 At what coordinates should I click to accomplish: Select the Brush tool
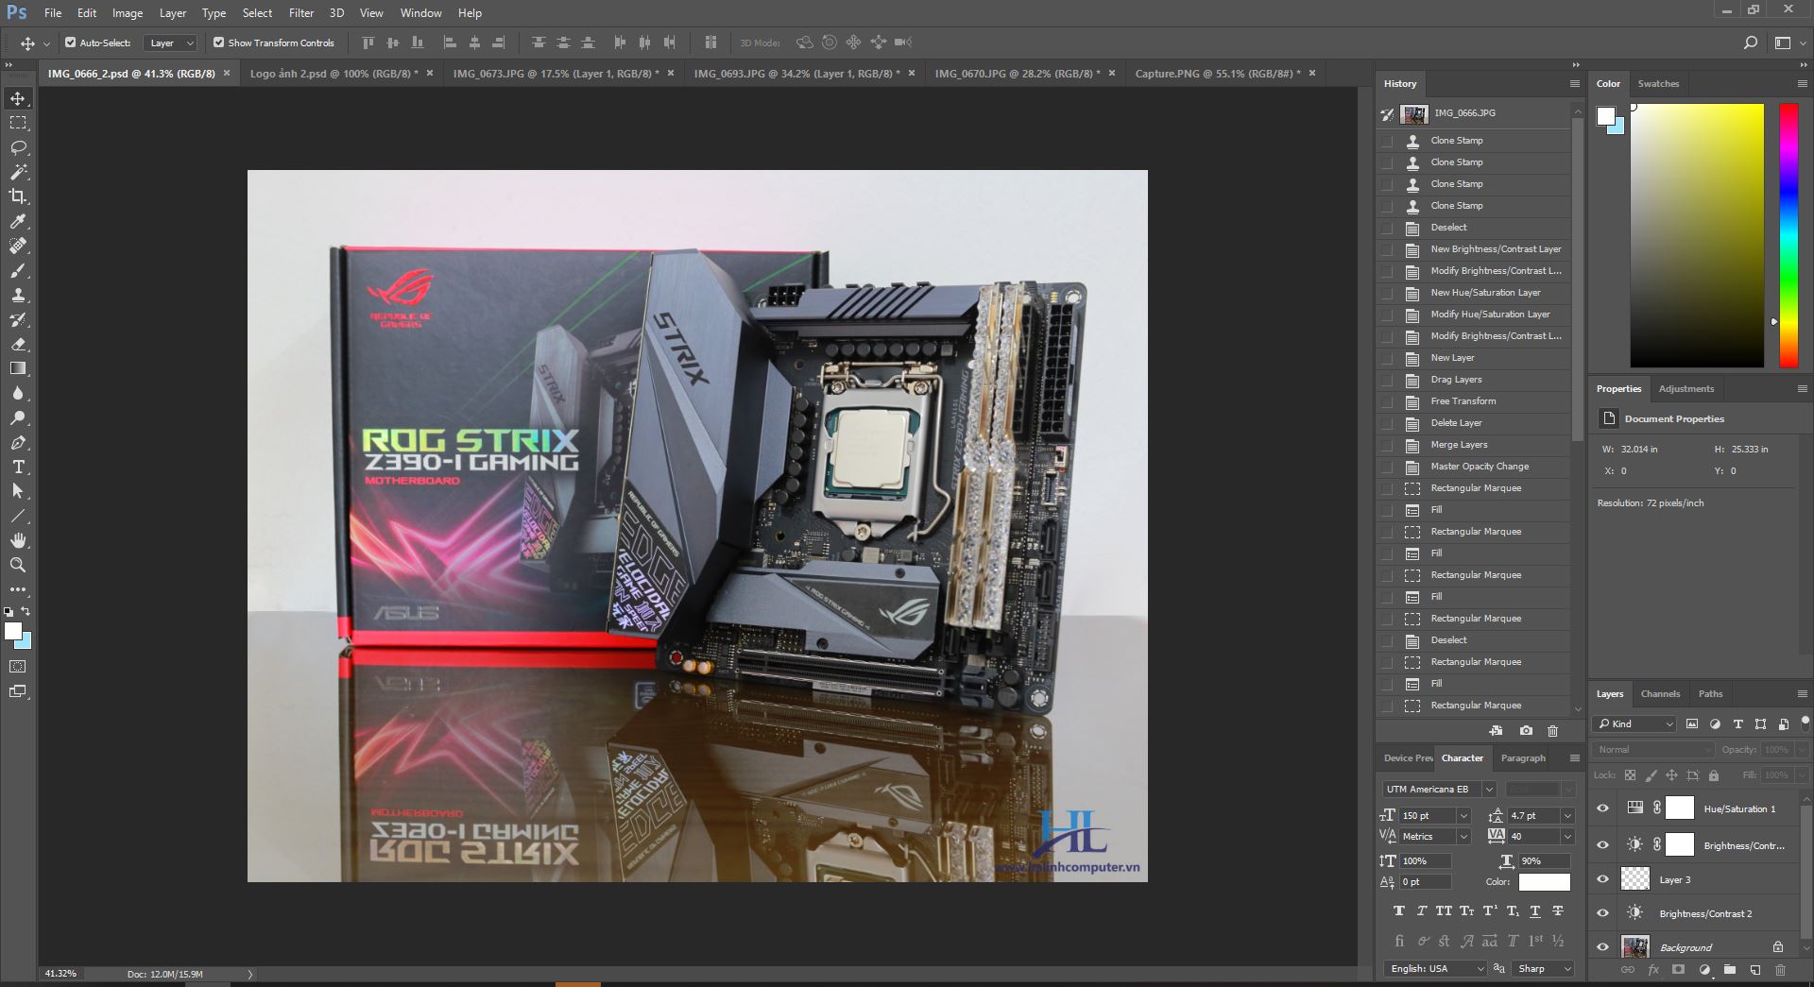point(18,271)
